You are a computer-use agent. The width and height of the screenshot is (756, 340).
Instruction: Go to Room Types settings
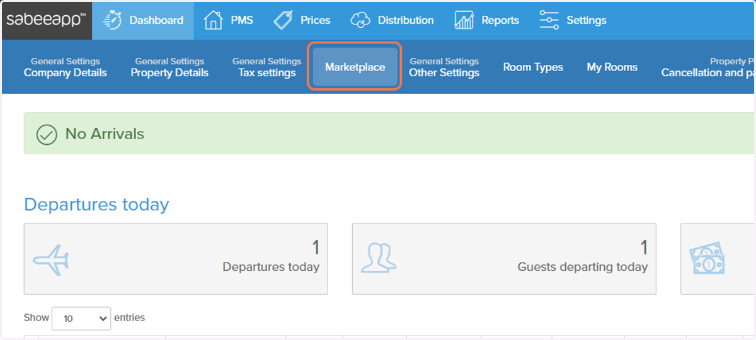(x=533, y=67)
